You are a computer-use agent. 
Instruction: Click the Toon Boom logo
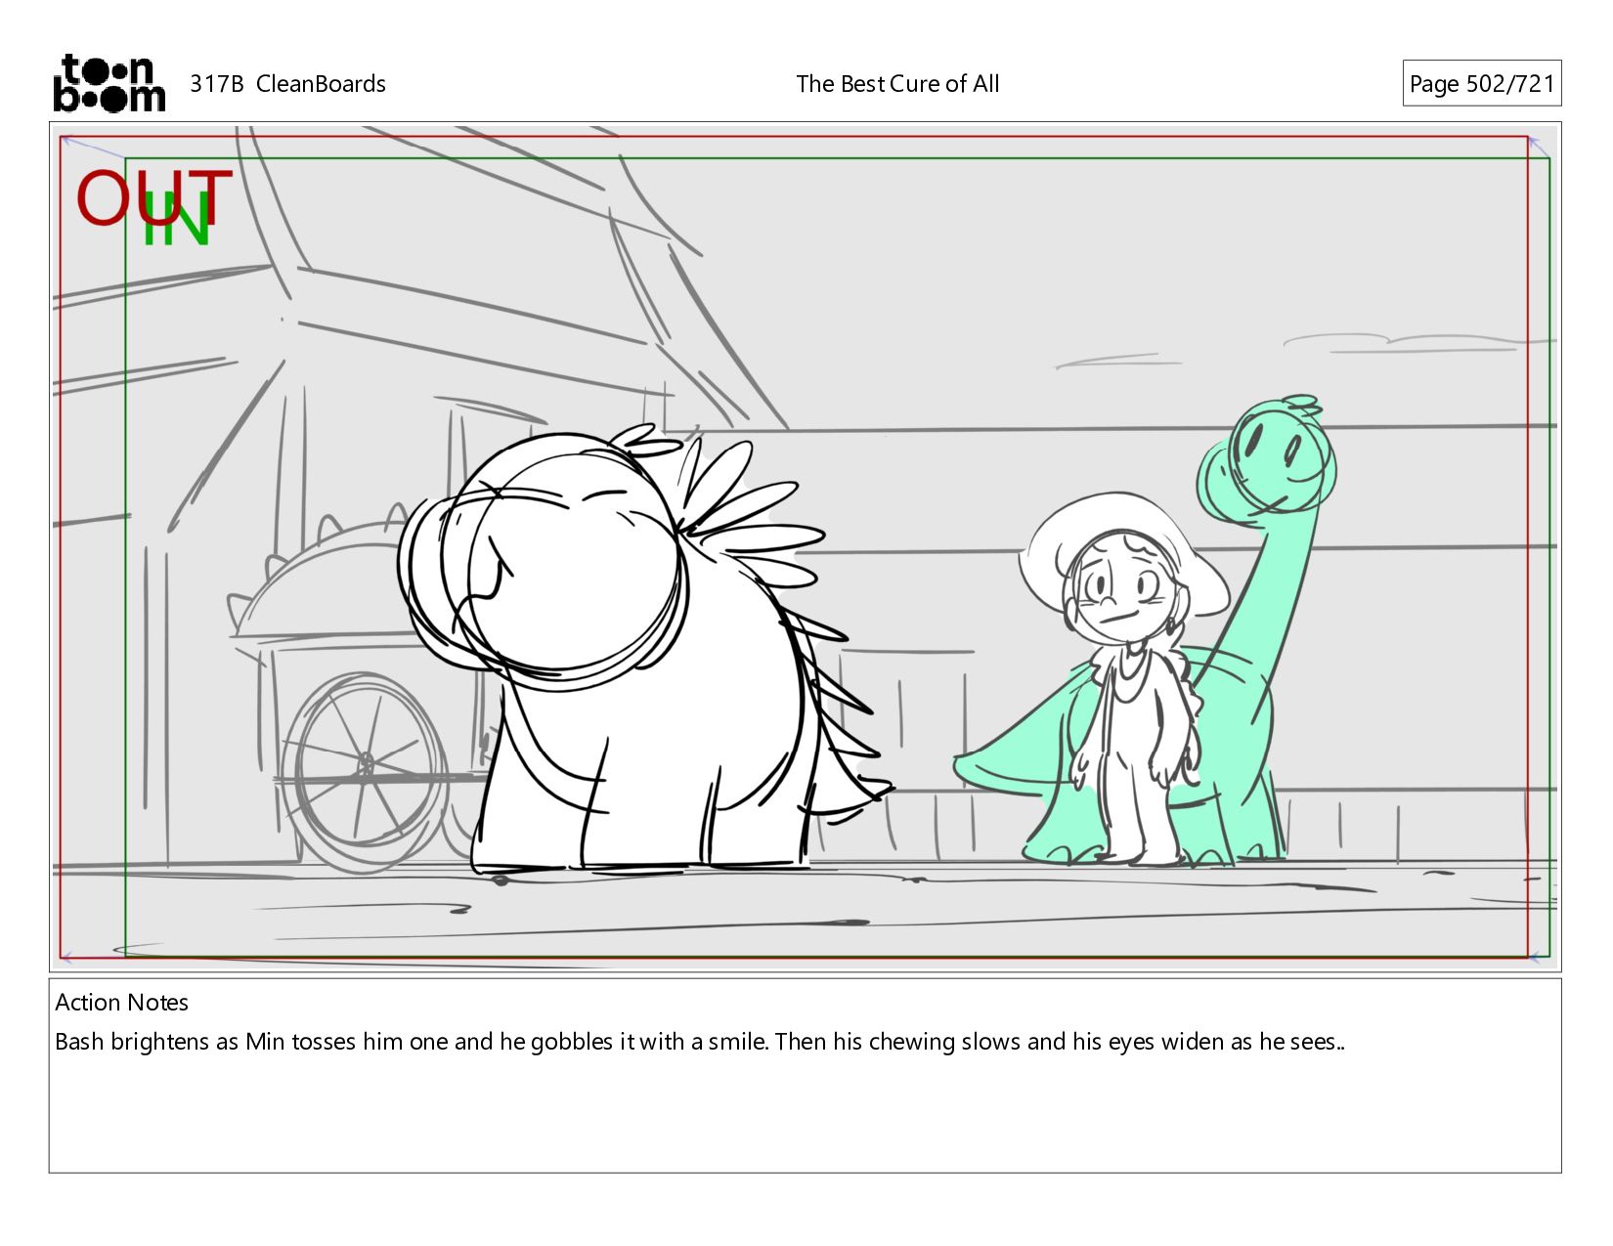click(109, 83)
